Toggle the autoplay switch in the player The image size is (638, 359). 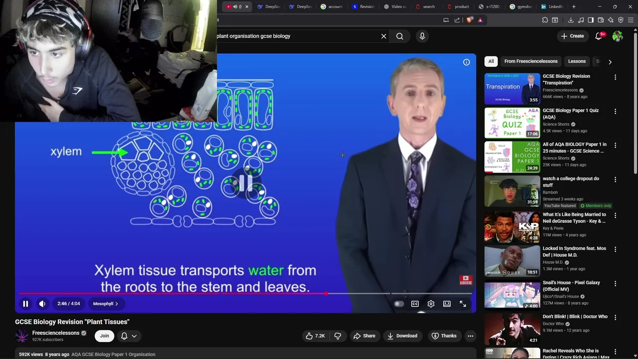coord(399,304)
